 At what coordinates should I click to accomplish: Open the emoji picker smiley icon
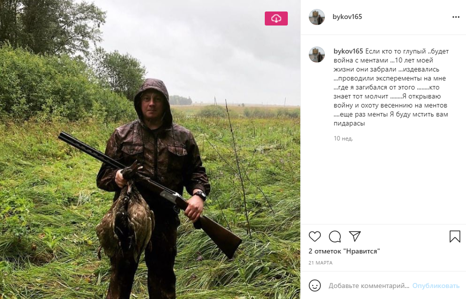coord(315,285)
